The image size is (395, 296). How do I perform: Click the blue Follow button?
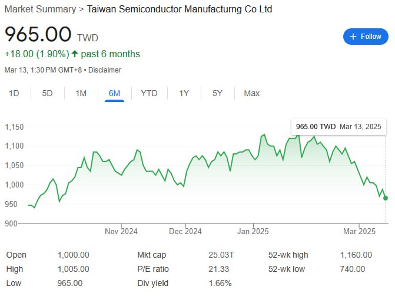(366, 37)
